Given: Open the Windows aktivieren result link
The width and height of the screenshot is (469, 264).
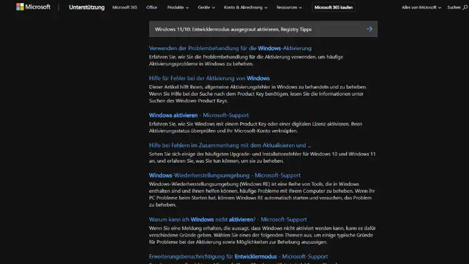Looking at the screenshot, I should point(199,115).
